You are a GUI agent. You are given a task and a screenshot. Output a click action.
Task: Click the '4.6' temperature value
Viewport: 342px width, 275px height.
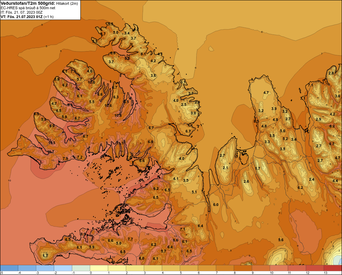point(89,71)
